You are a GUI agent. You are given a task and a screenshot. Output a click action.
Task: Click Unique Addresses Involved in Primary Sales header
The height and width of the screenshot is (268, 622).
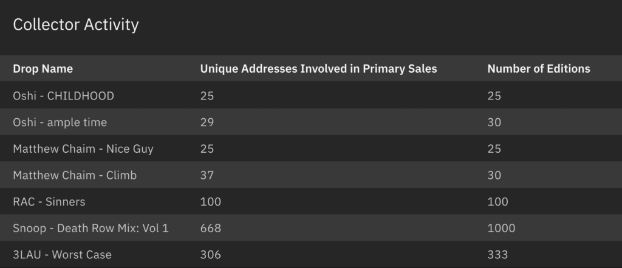tap(318, 69)
